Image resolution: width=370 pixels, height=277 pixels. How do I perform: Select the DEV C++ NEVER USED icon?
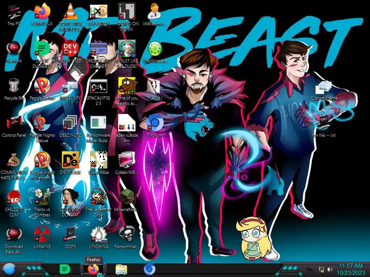70,48
